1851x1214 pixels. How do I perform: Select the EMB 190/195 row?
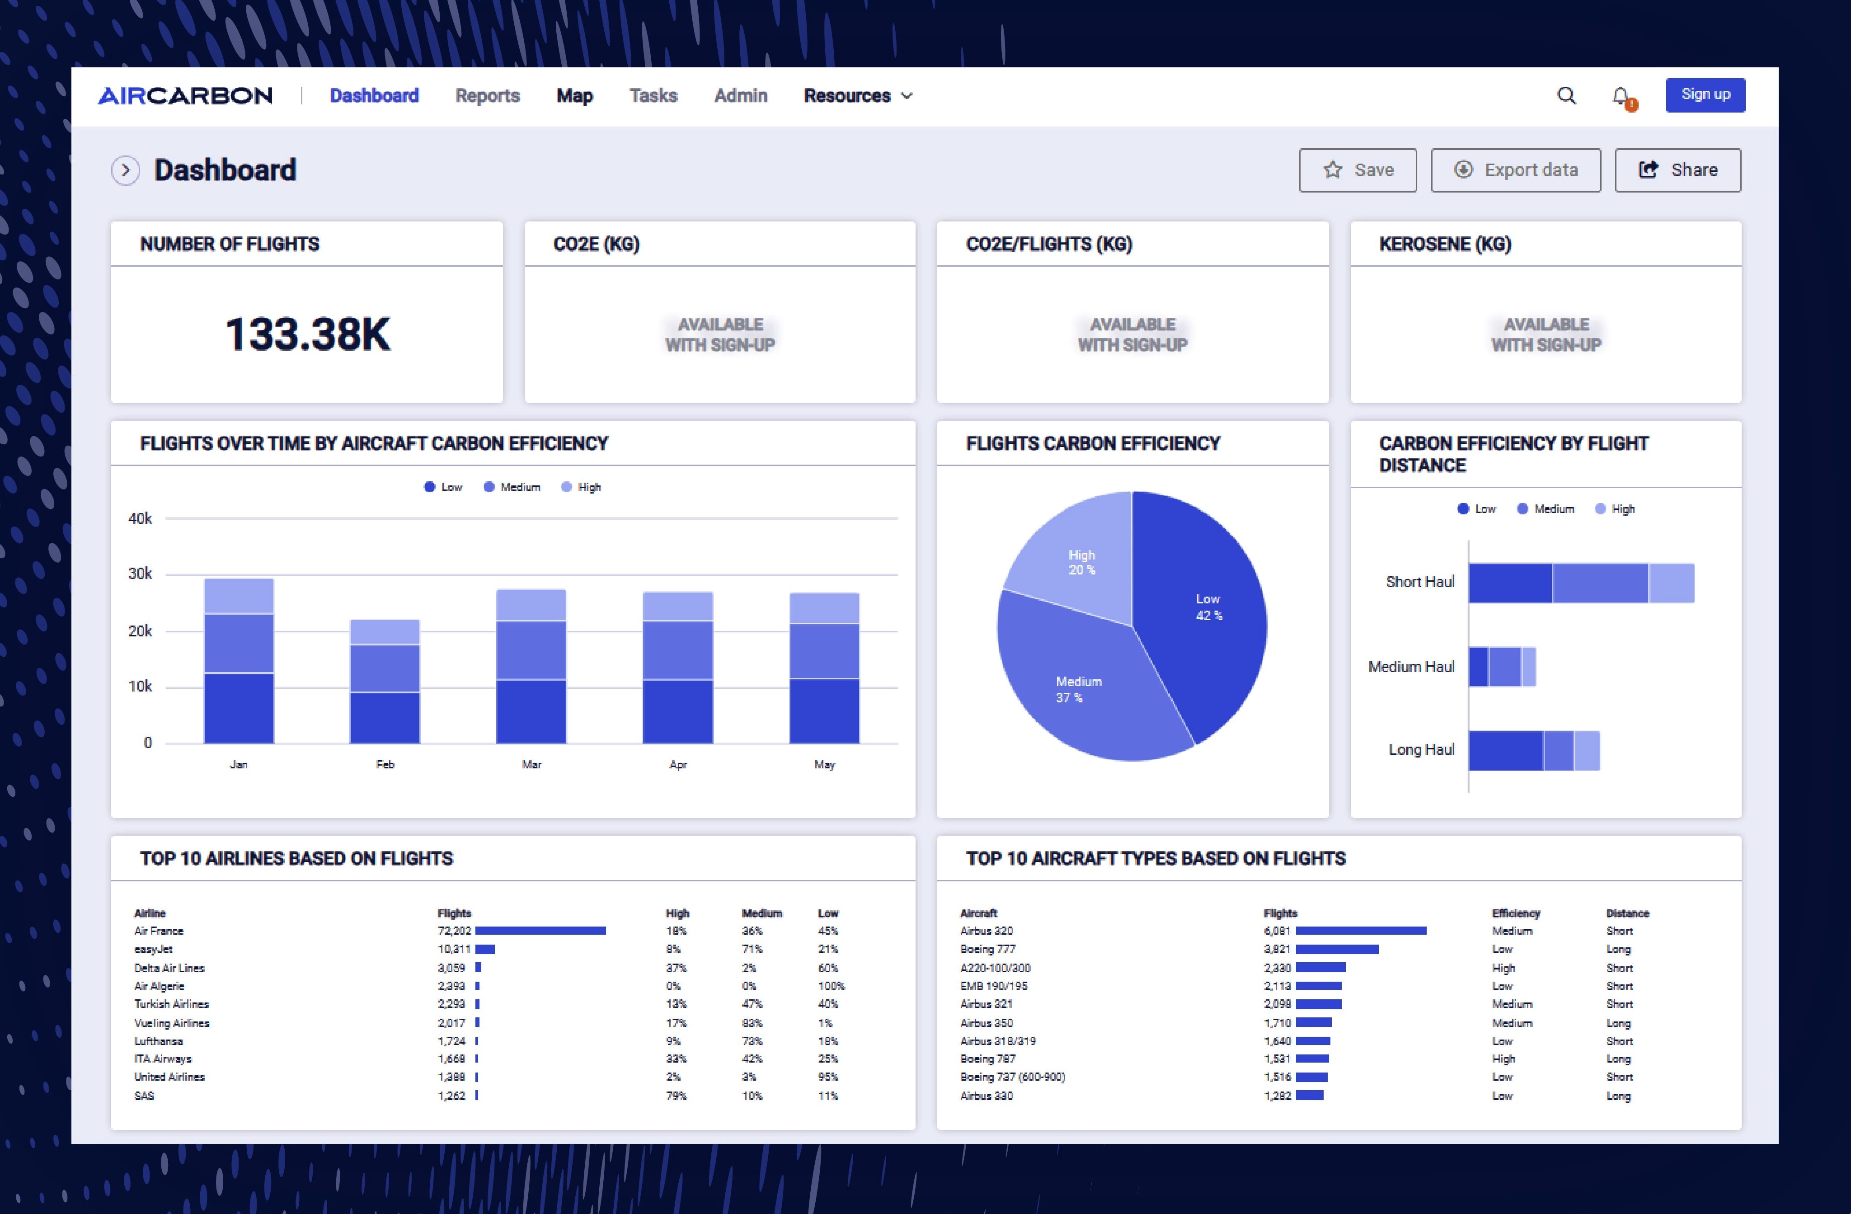point(1305,986)
